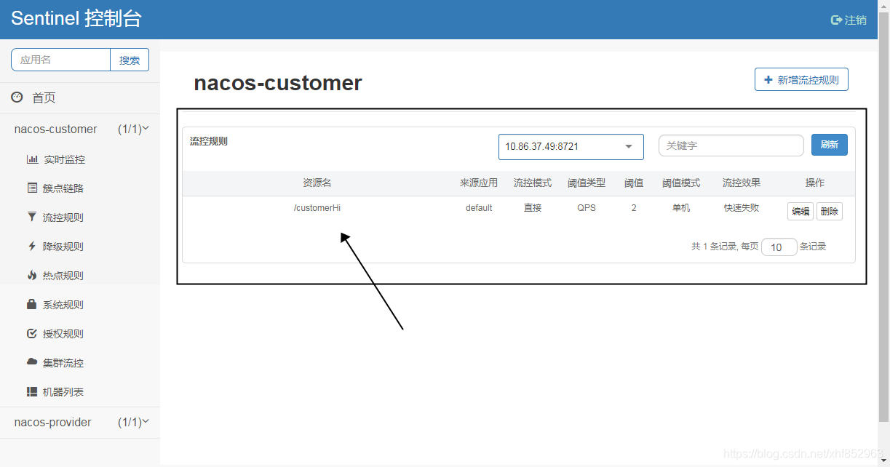The width and height of the screenshot is (890, 467).
Task: Click the 来源应用 column header
Action: 479,183
